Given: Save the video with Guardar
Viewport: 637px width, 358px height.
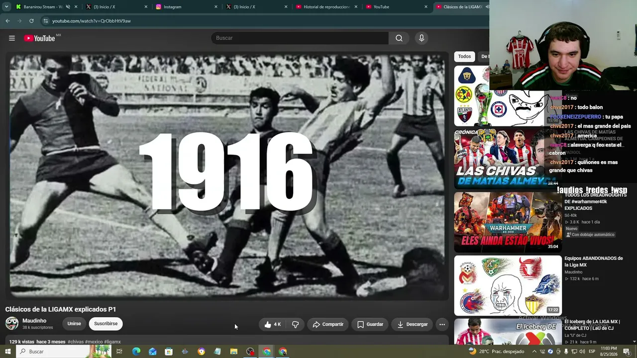Looking at the screenshot, I should coord(370,324).
